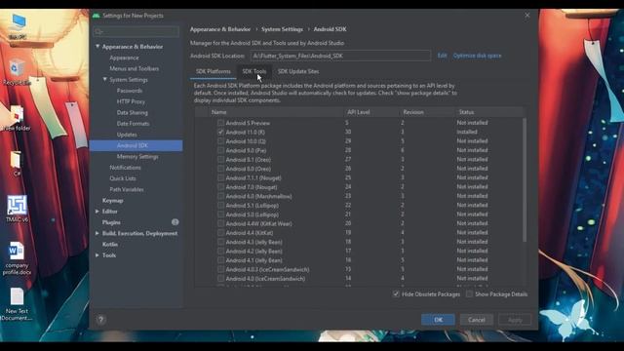The height and width of the screenshot is (351, 624).
Task: Check the Android 10.0 (Q) checkbox
Action: tap(220, 141)
